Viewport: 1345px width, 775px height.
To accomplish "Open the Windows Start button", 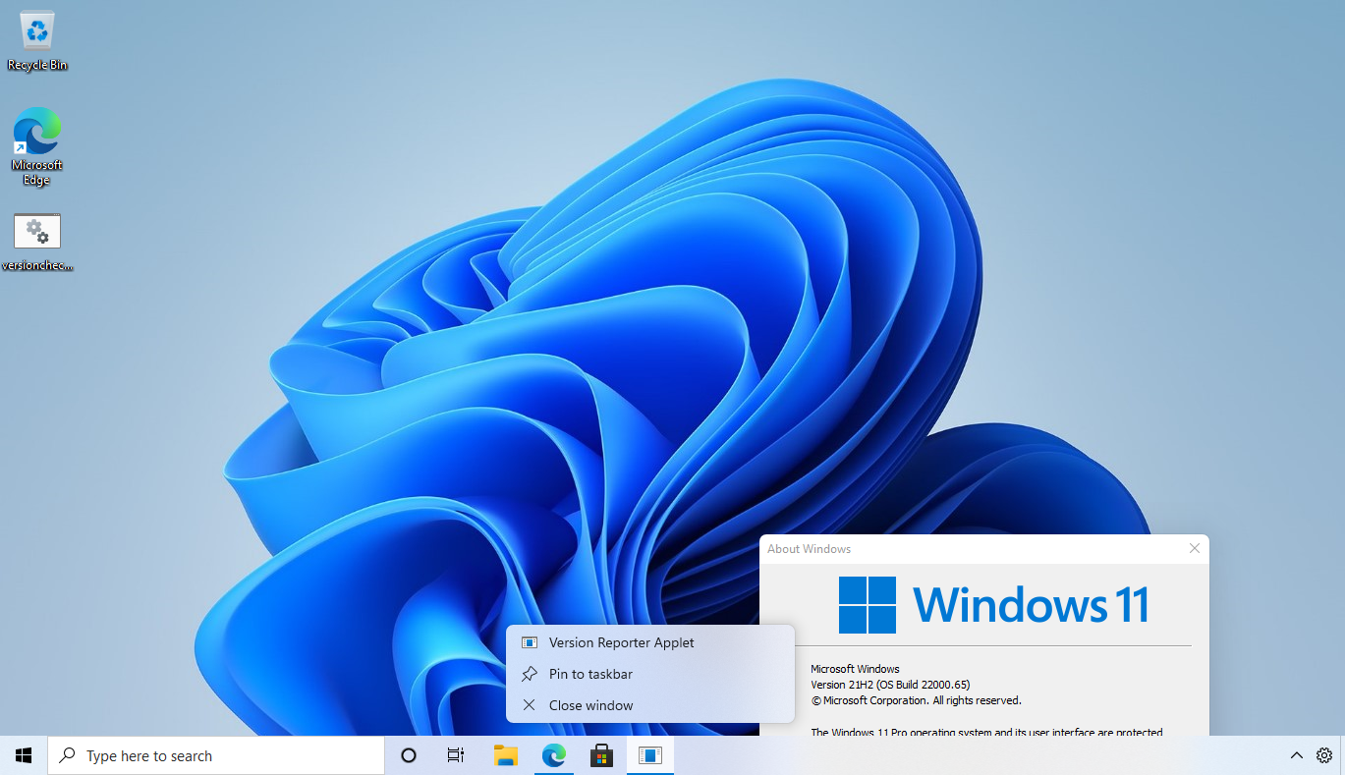I will [24, 755].
